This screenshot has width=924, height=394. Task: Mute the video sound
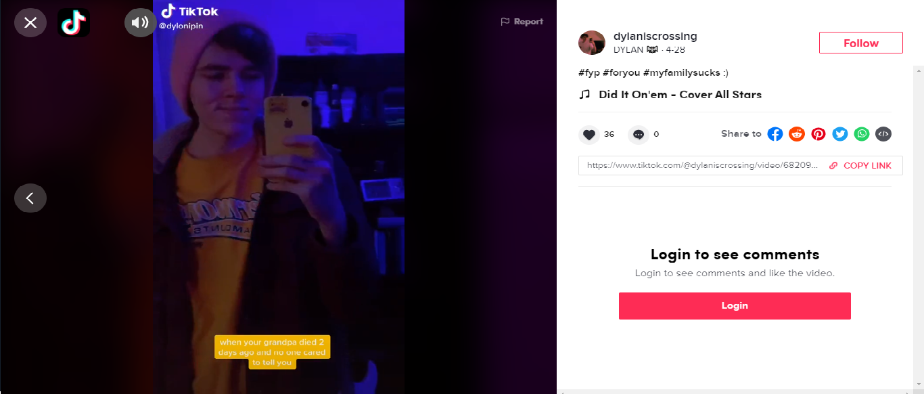[141, 23]
